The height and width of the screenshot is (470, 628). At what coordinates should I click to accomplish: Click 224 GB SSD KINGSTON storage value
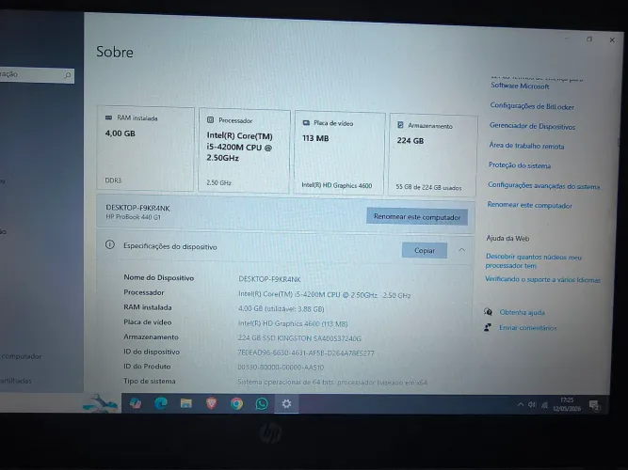coord(299,338)
